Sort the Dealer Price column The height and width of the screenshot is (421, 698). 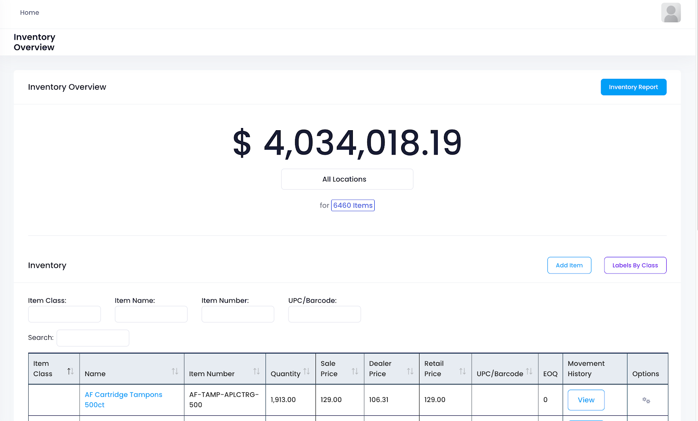pyautogui.click(x=409, y=371)
